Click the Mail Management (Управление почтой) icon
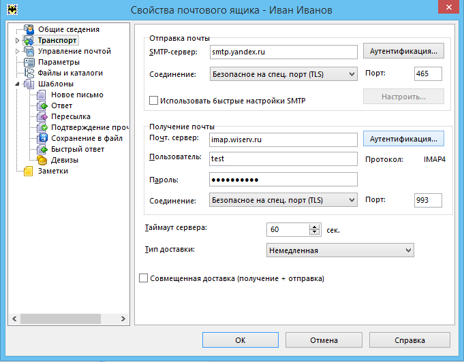Screen dimensions: 464x362 point(29,52)
